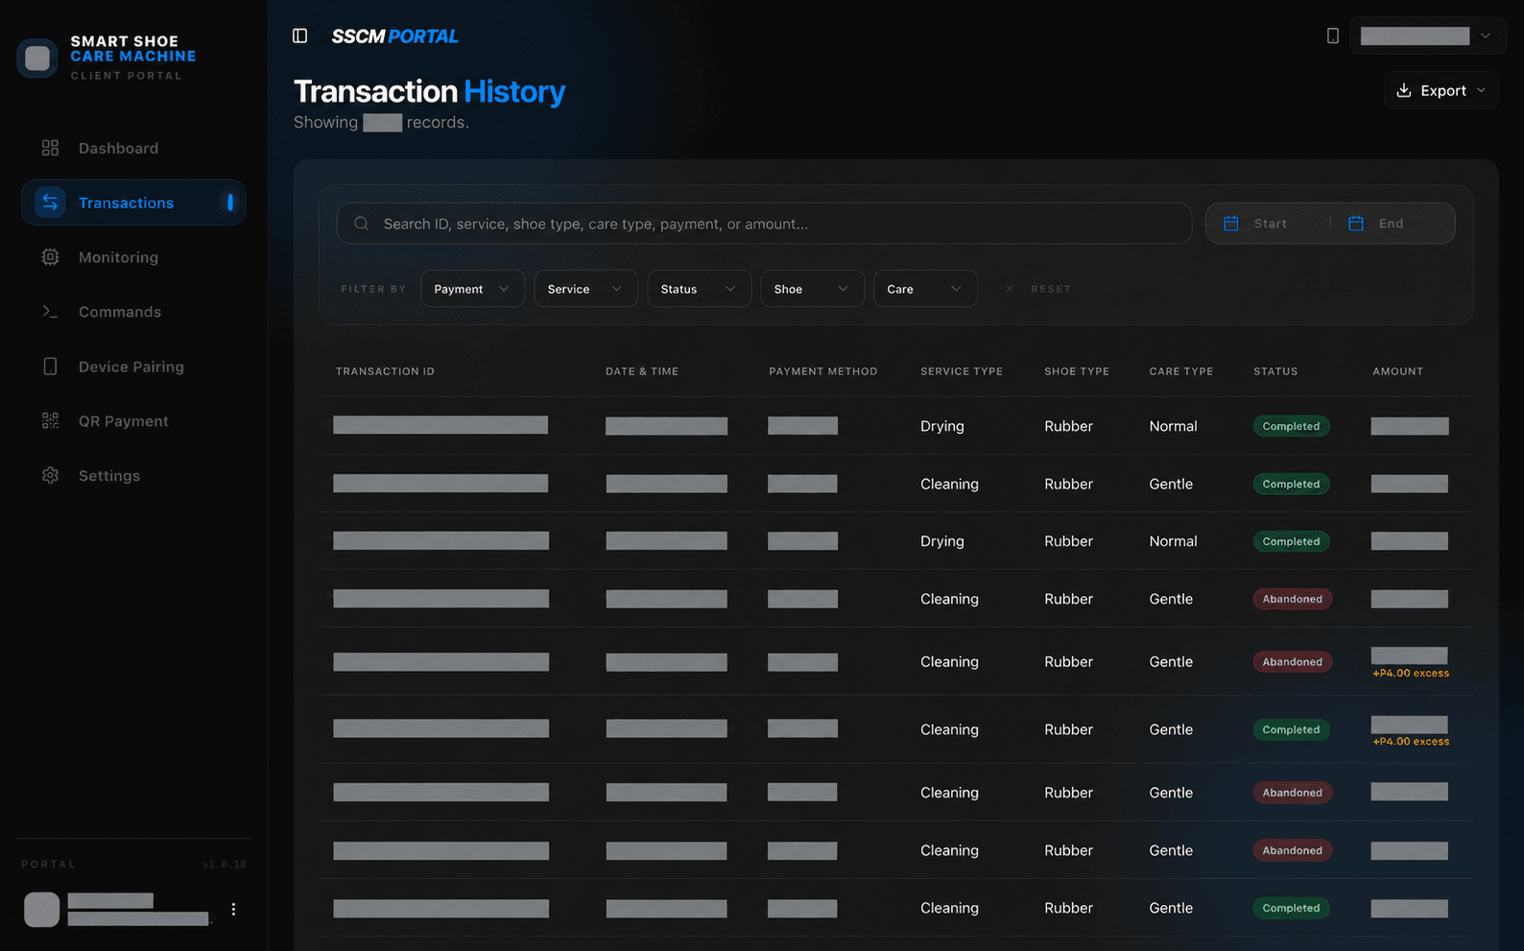Click Normal care type in first row
1524x951 pixels.
point(1173,426)
